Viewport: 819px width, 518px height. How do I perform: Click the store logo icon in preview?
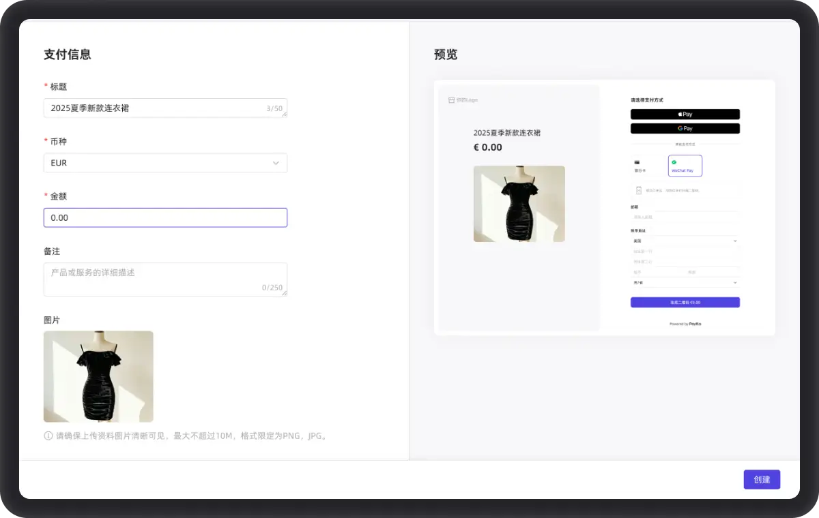pos(451,100)
